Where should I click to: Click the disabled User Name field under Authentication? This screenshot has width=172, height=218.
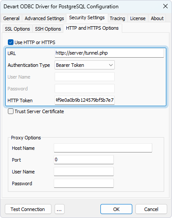pos(85,77)
